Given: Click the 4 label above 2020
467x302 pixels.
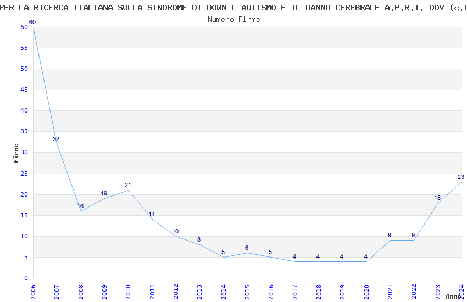Looking at the screenshot, I should [366, 256].
